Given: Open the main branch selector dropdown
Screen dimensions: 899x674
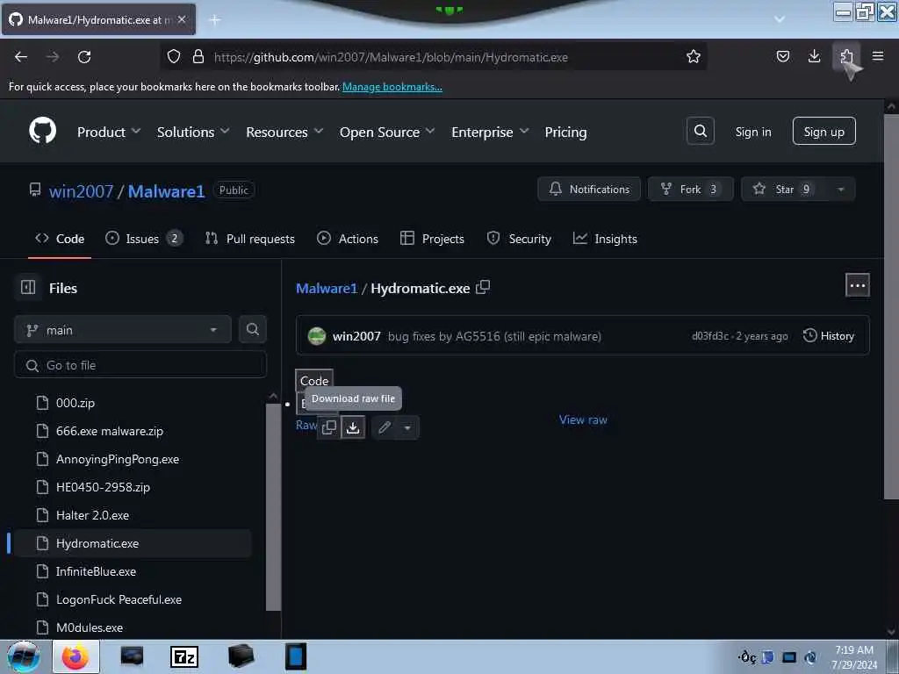Looking at the screenshot, I should 123,330.
